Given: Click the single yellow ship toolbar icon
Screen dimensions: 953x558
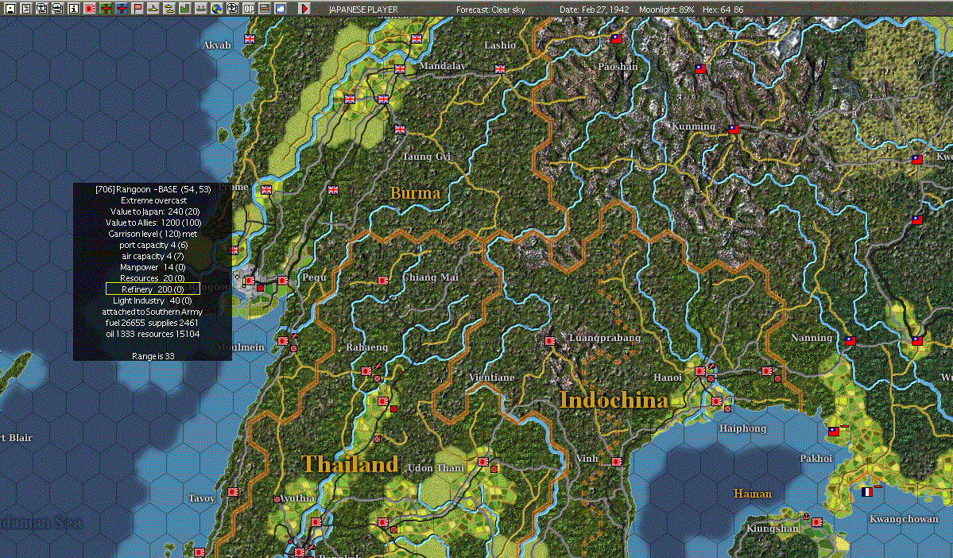Looking at the screenshot, I should pyautogui.click(x=153, y=9).
